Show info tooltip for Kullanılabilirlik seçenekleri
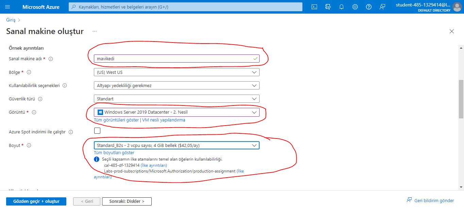This screenshot has width=464, height=213. pos(65,85)
